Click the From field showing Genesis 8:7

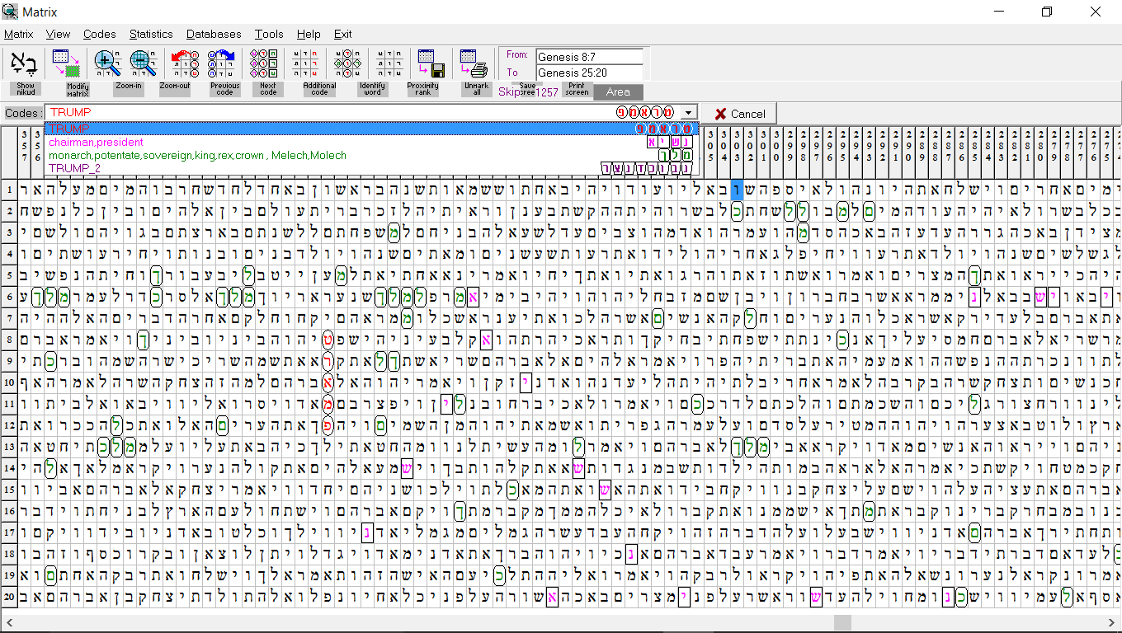[x=589, y=57]
